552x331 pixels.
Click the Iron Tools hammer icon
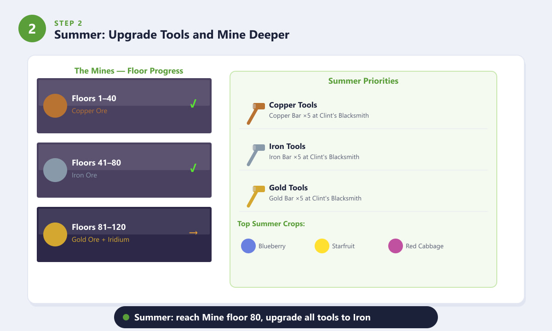(255, 154)
